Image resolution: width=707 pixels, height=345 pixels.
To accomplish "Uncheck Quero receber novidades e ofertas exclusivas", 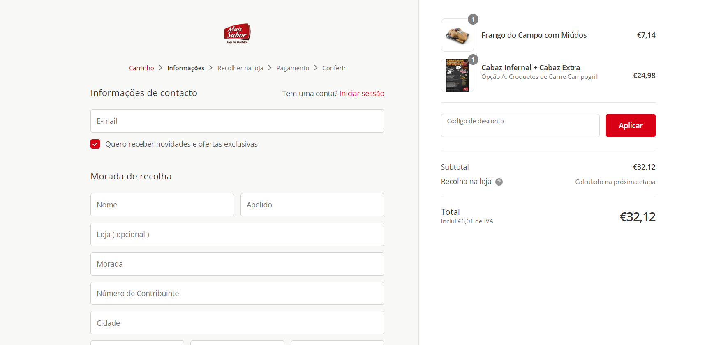I will click(95, 144).
